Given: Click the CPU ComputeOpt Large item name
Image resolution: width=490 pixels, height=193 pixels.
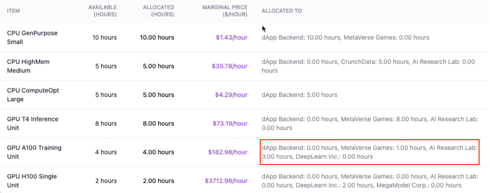Looking at the screenshot, I should pyautogui.click(x=33, y=95).
